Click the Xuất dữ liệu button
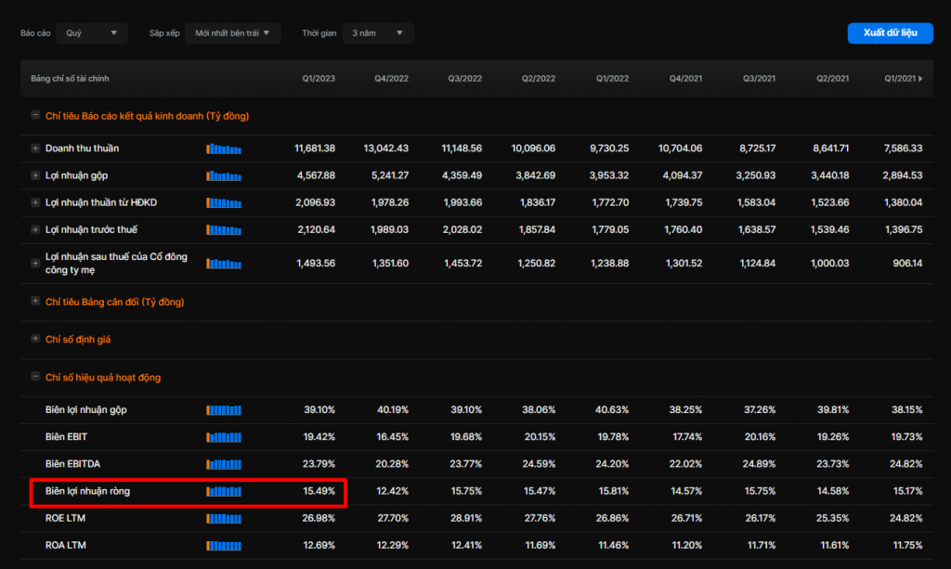Image resolution: width=951 pixels, height=569 pixels. tap(890, 33)
